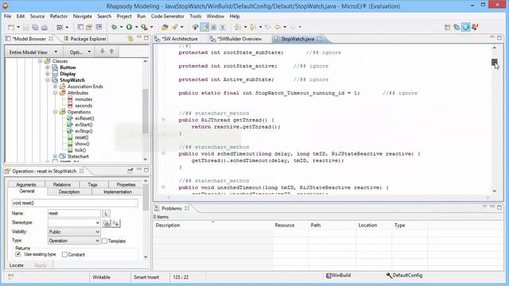Collapse the Operations tree node
Image resolution: width=509 pixels, height=286 pixels.
pos(55,112)
